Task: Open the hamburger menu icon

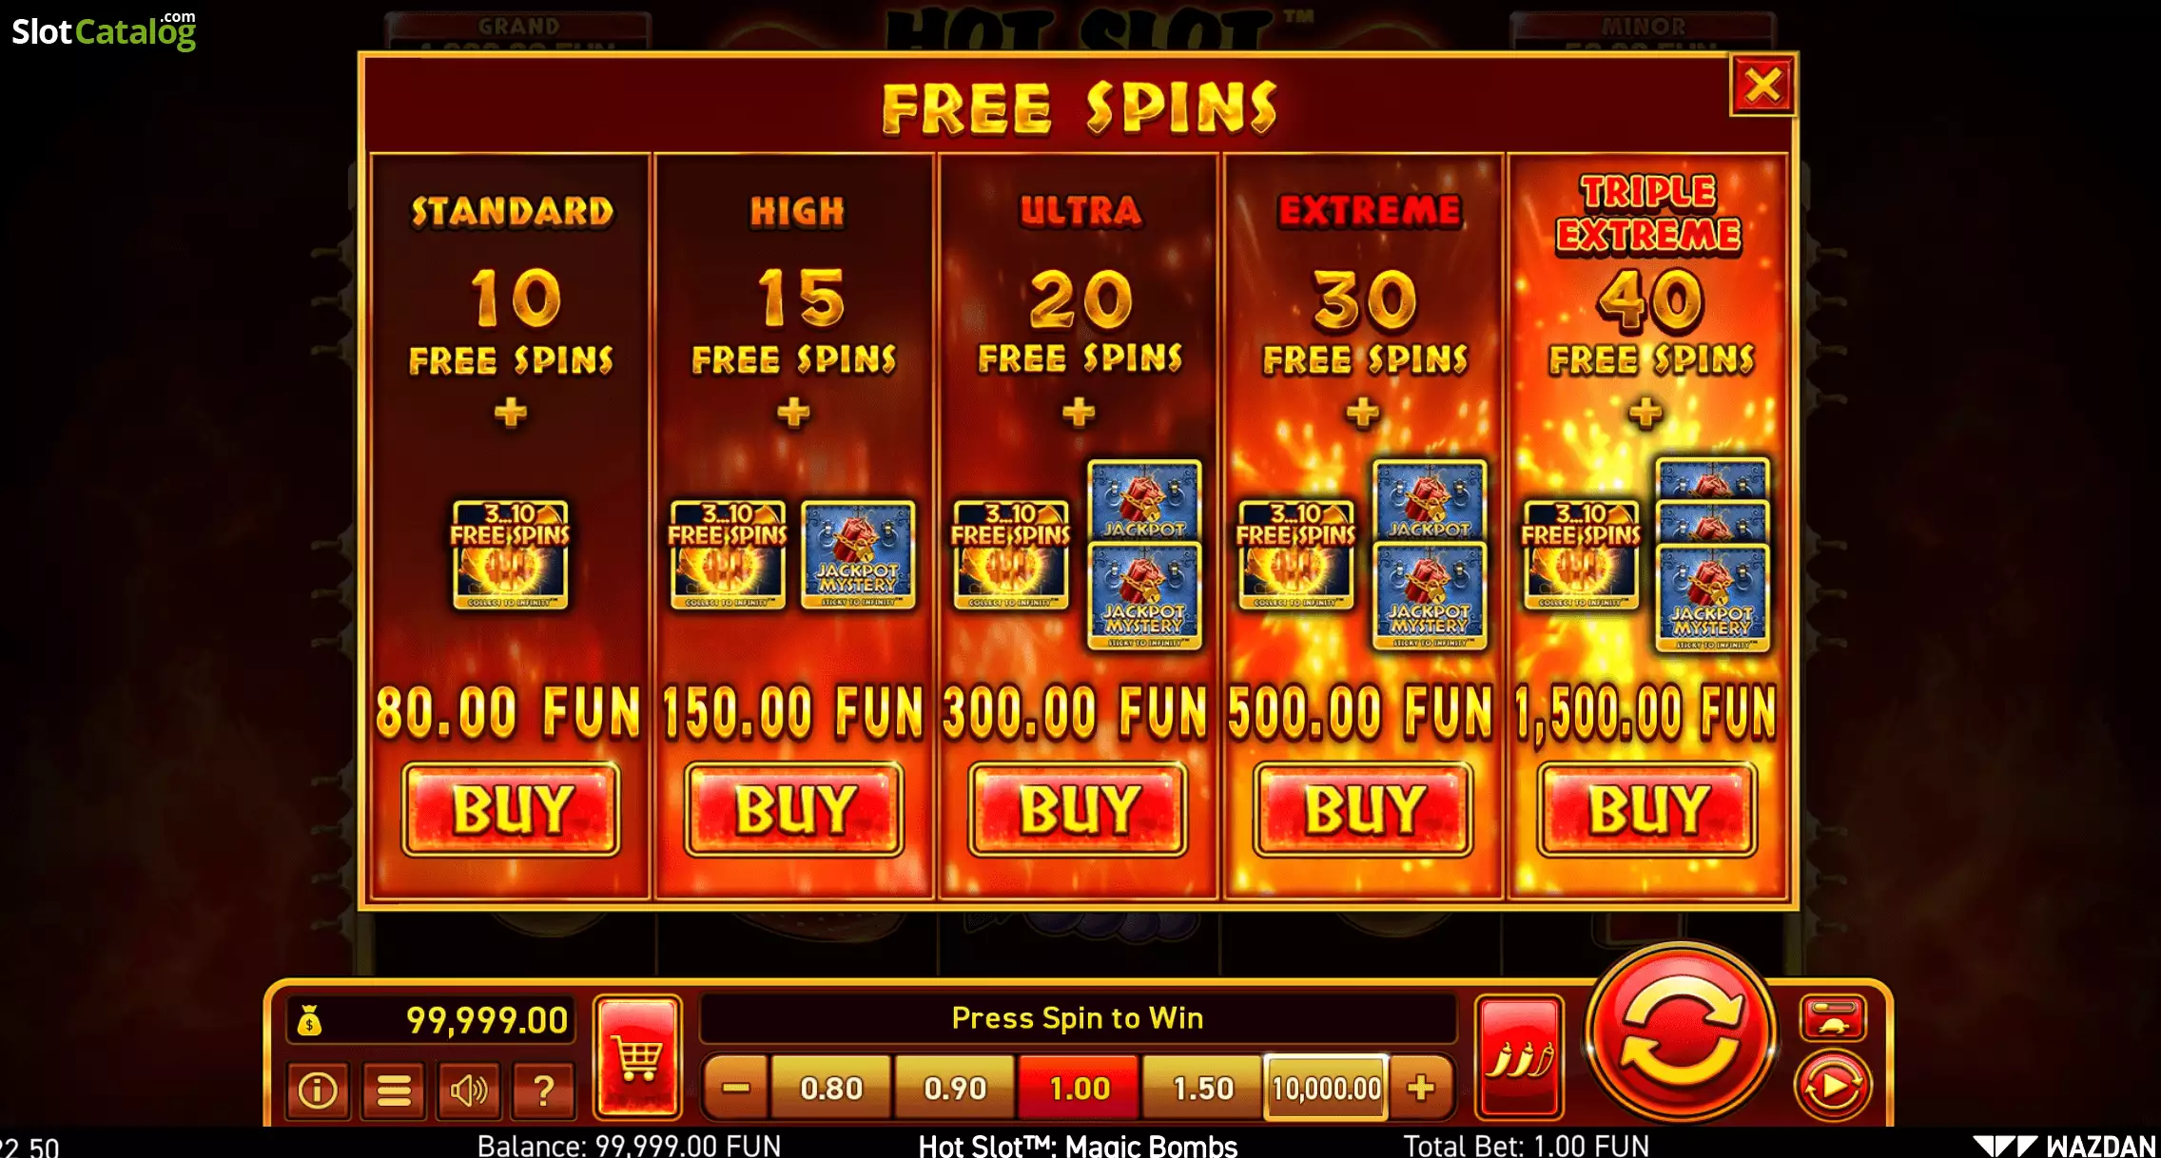Action: 394,1090
